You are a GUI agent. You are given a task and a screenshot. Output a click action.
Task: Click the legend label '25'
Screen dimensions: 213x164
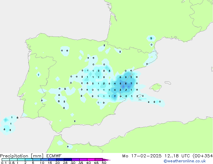point(65,163)
